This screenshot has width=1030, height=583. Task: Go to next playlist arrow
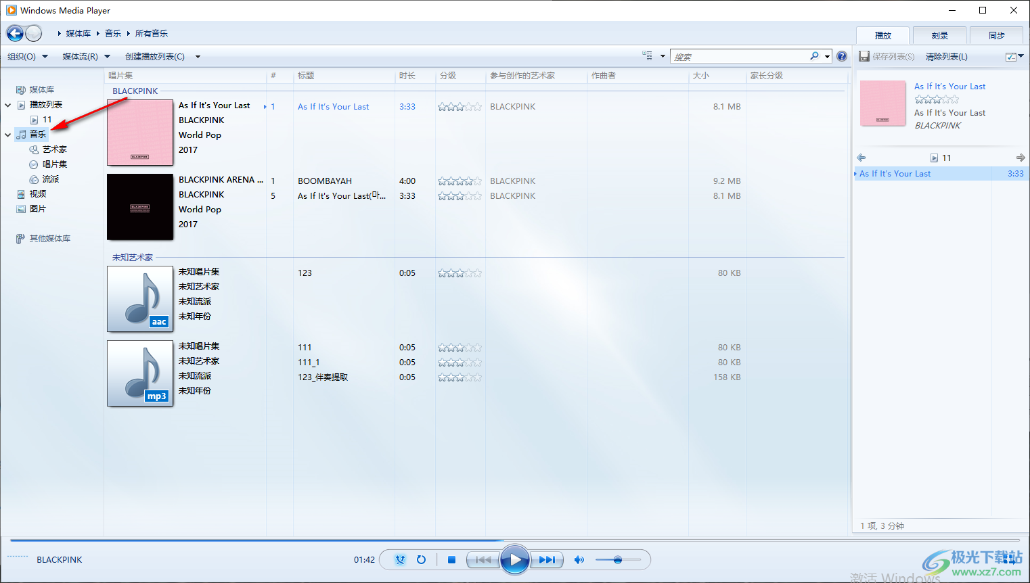tap(1021, 158)
